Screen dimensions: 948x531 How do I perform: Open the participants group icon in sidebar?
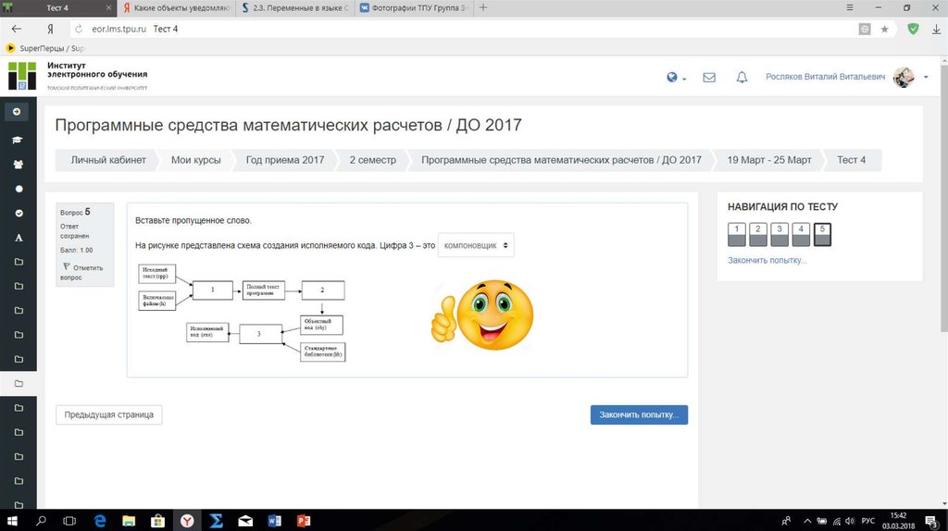tap(19, 165)
